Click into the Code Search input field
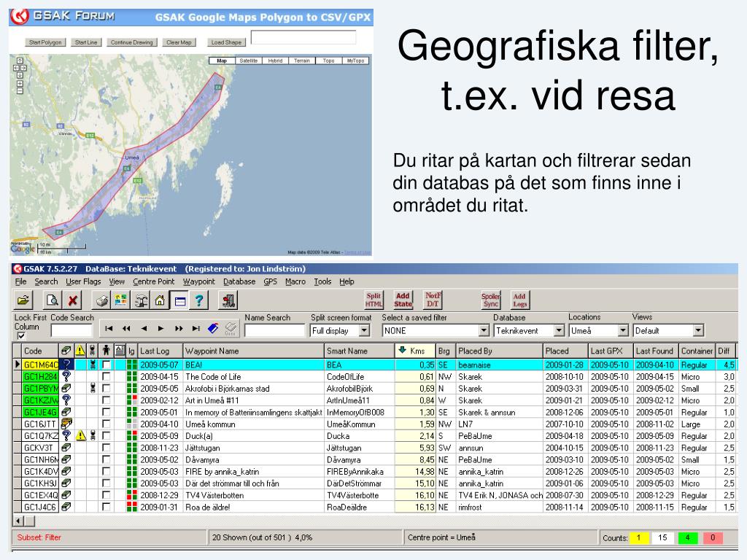 pyautogui.click(x=71, y=330)
